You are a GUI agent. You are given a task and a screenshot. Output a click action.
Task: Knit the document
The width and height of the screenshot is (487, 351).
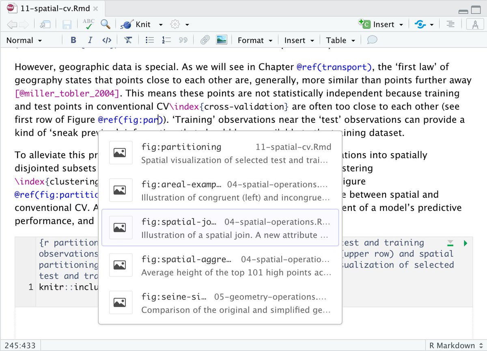pyautogui.click(x=136, y=24)
